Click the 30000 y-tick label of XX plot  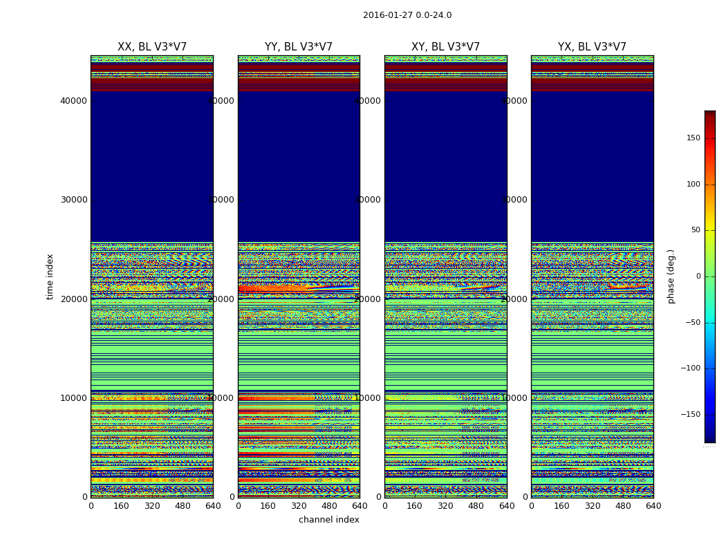(x=73, y=200)
